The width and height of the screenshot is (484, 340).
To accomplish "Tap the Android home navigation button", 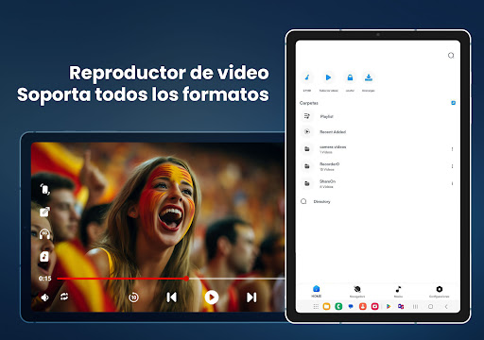I will (x=430, y=306).
